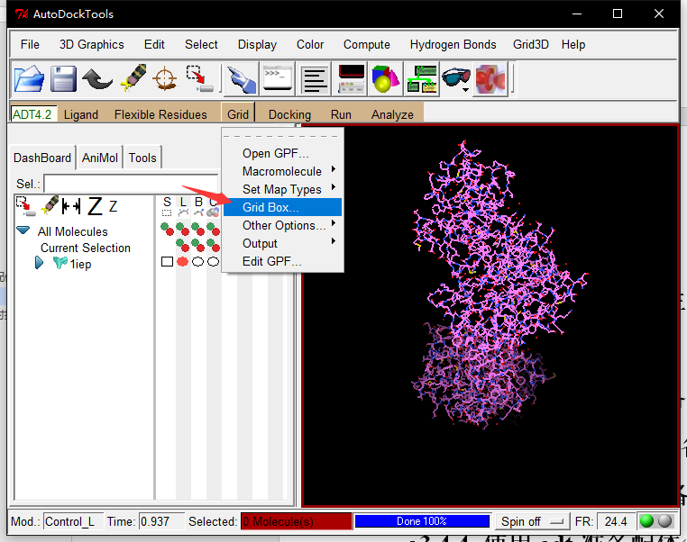This screenshot has height=542, width=687.
Task: Click the large Z font-size icon
Action: 95,206
